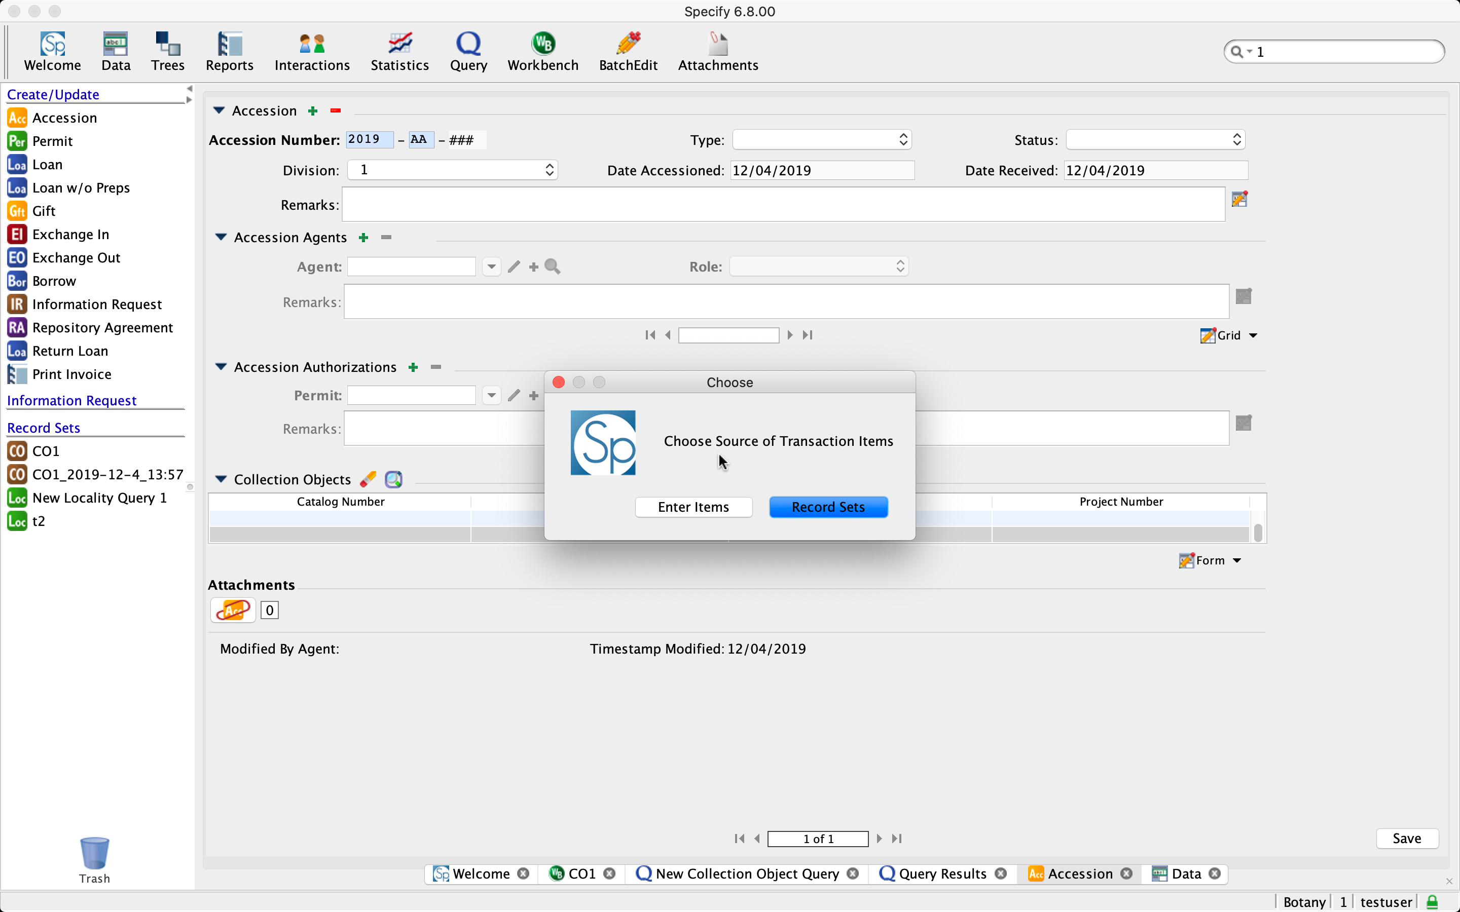Click the eraser icon beside Collection Objects

[x=368, y=478]
